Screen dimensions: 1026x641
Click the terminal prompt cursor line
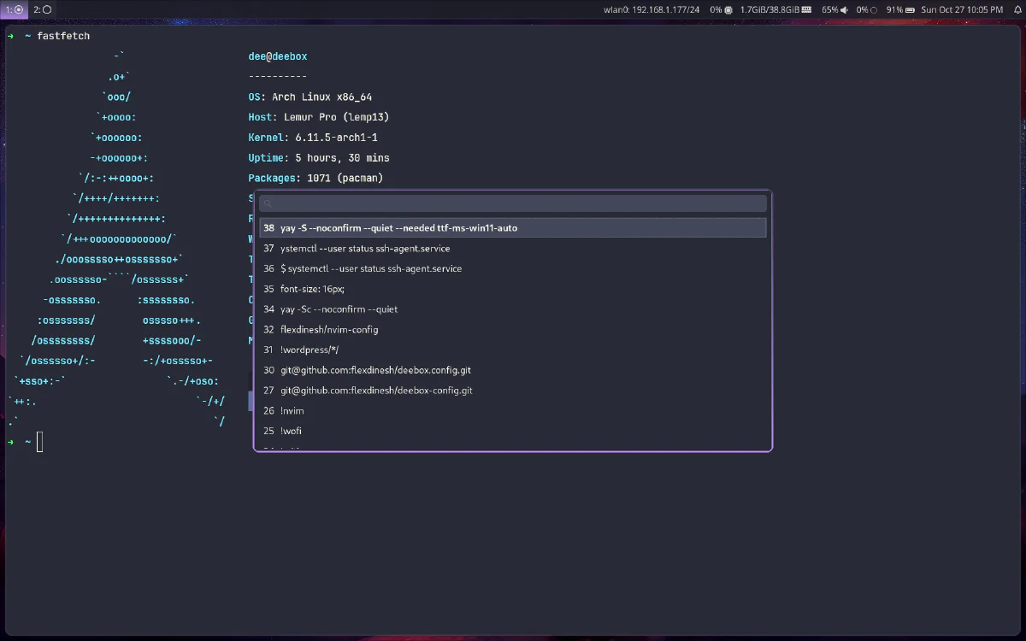tap(39, 442)
